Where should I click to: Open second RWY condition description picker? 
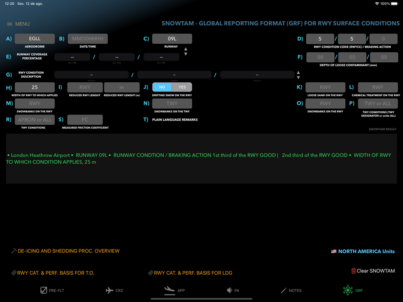(174, 75)
